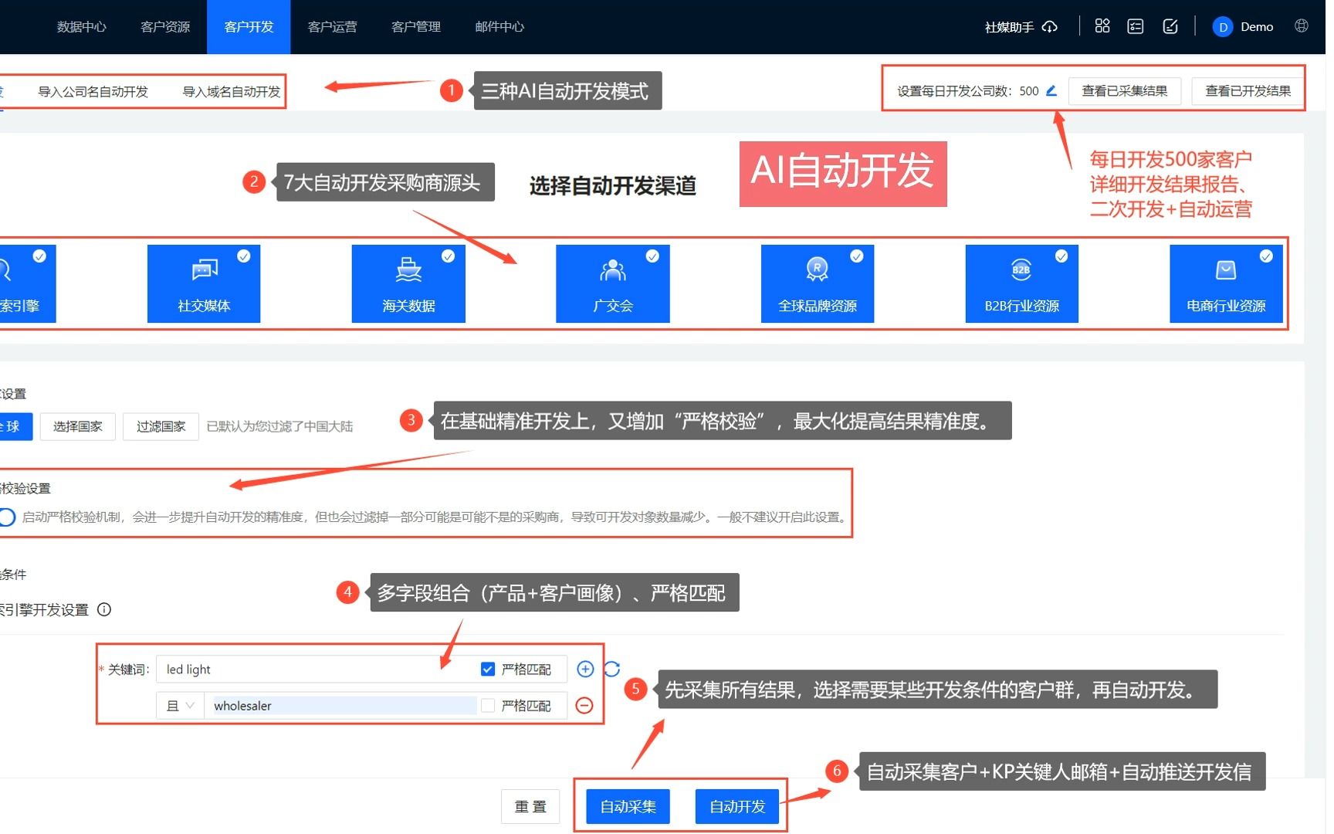1334x834 pixels.
Task: Open the 客户管理 menu
Action: pos(416,27)
